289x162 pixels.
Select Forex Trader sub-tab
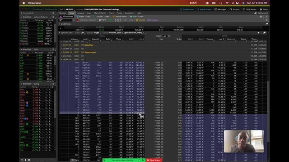click(83, 17)
